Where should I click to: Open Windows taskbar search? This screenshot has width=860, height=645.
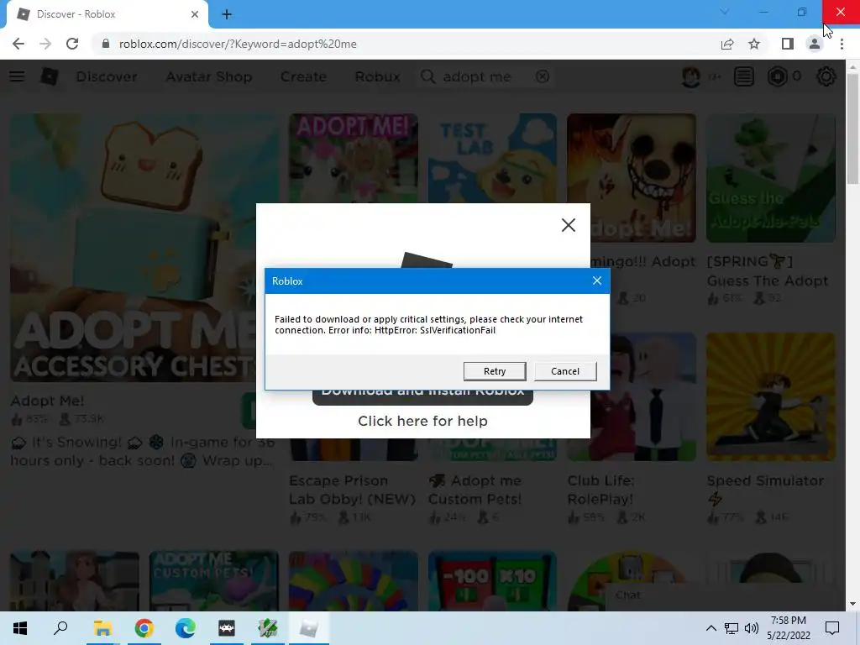pyautogui.click(x=60, y=628)
